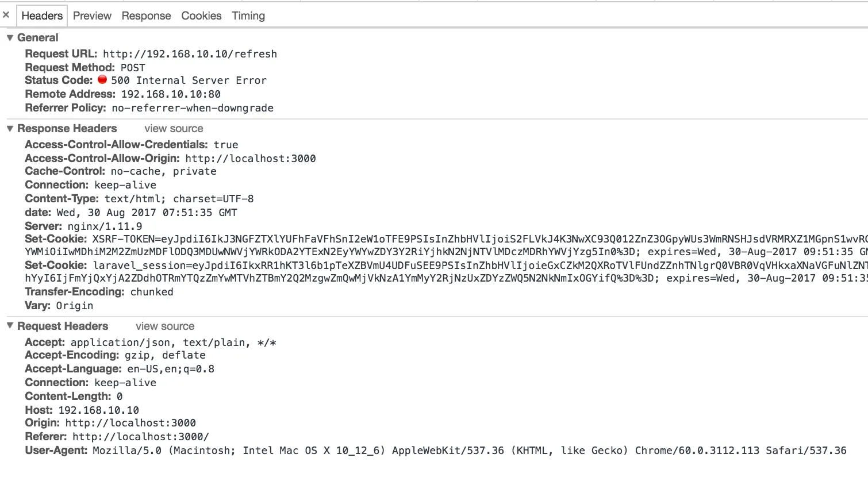This screenshot has height=477, width=868.
Task: Open the Response tab
Action: pyautogui.click(x=146, y=16)
